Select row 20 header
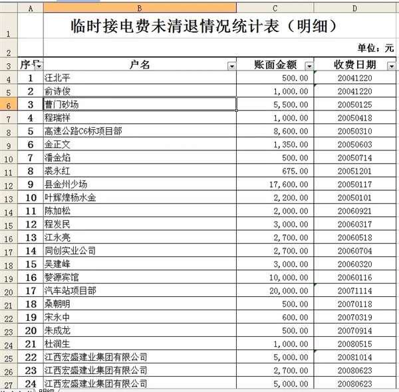This screenshot has height=392, width=399. point(9,290)
